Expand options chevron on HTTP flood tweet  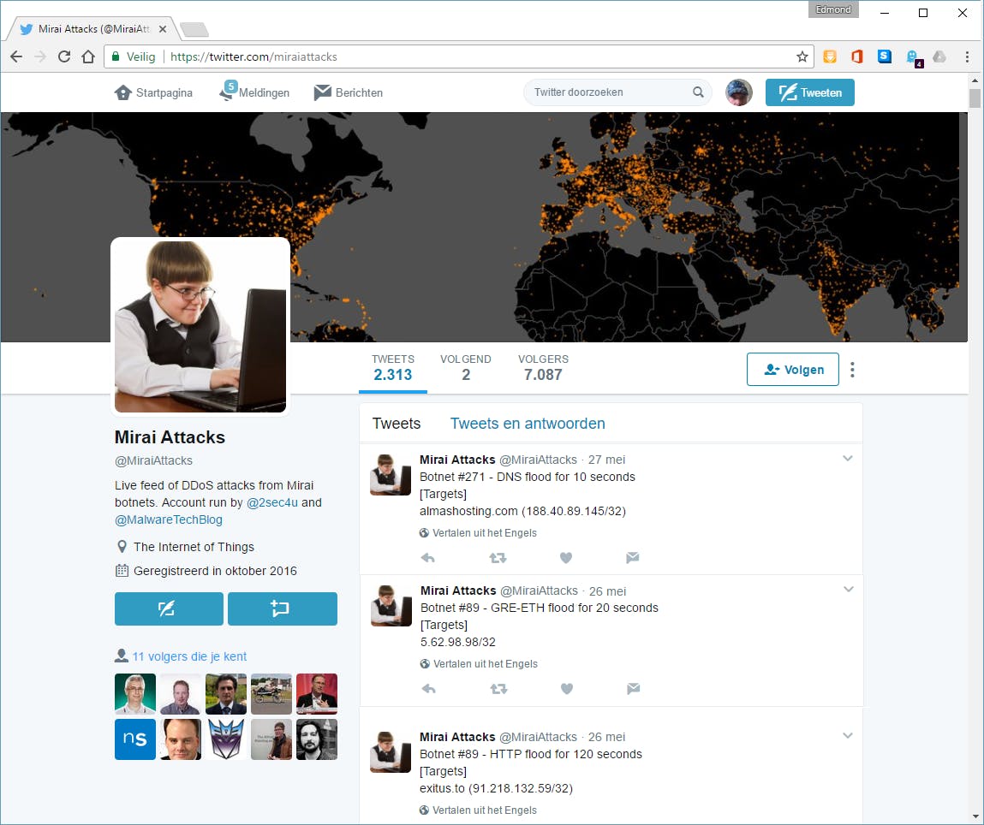[847, 735]
